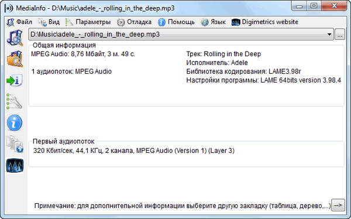Minimize the MediaInfo window

tap(299, 6)
